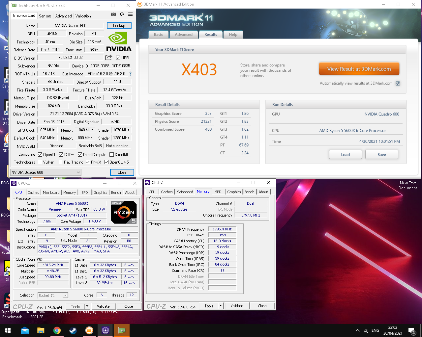
Task: Open GPU-Z hamburger menu
Action: (131, 14)
